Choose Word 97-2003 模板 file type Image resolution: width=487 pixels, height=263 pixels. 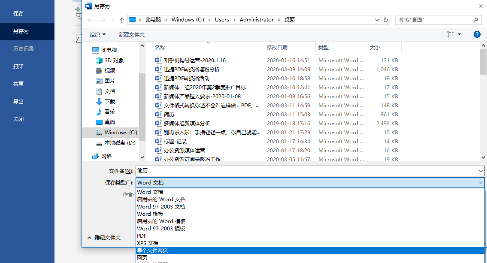coord(161,229)
